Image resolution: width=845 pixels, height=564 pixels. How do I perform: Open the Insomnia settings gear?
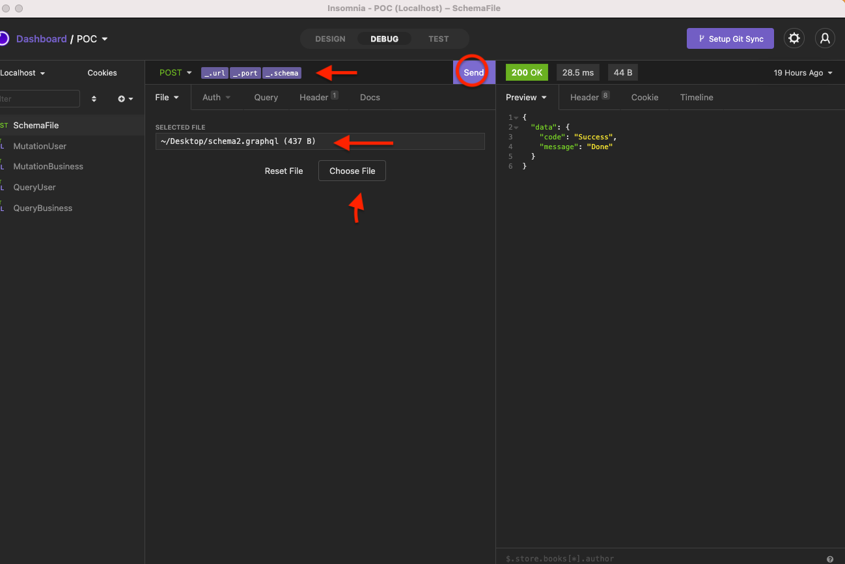[x=794, y=38]
